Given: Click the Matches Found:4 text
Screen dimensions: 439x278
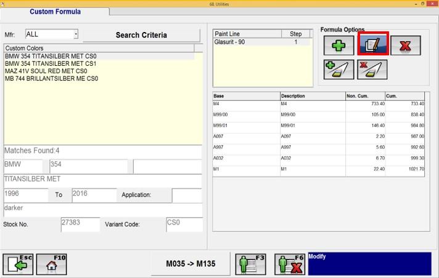Looking at the screenshot, I should pos(31,151).
